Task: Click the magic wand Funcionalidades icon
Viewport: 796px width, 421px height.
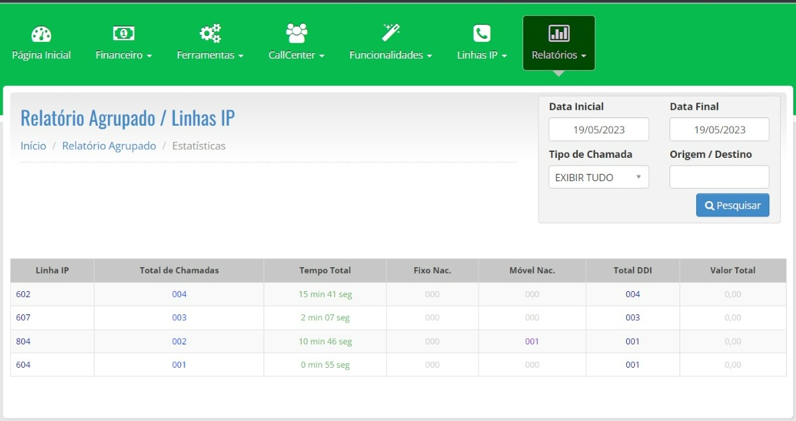Action: (x=391, y=32)
